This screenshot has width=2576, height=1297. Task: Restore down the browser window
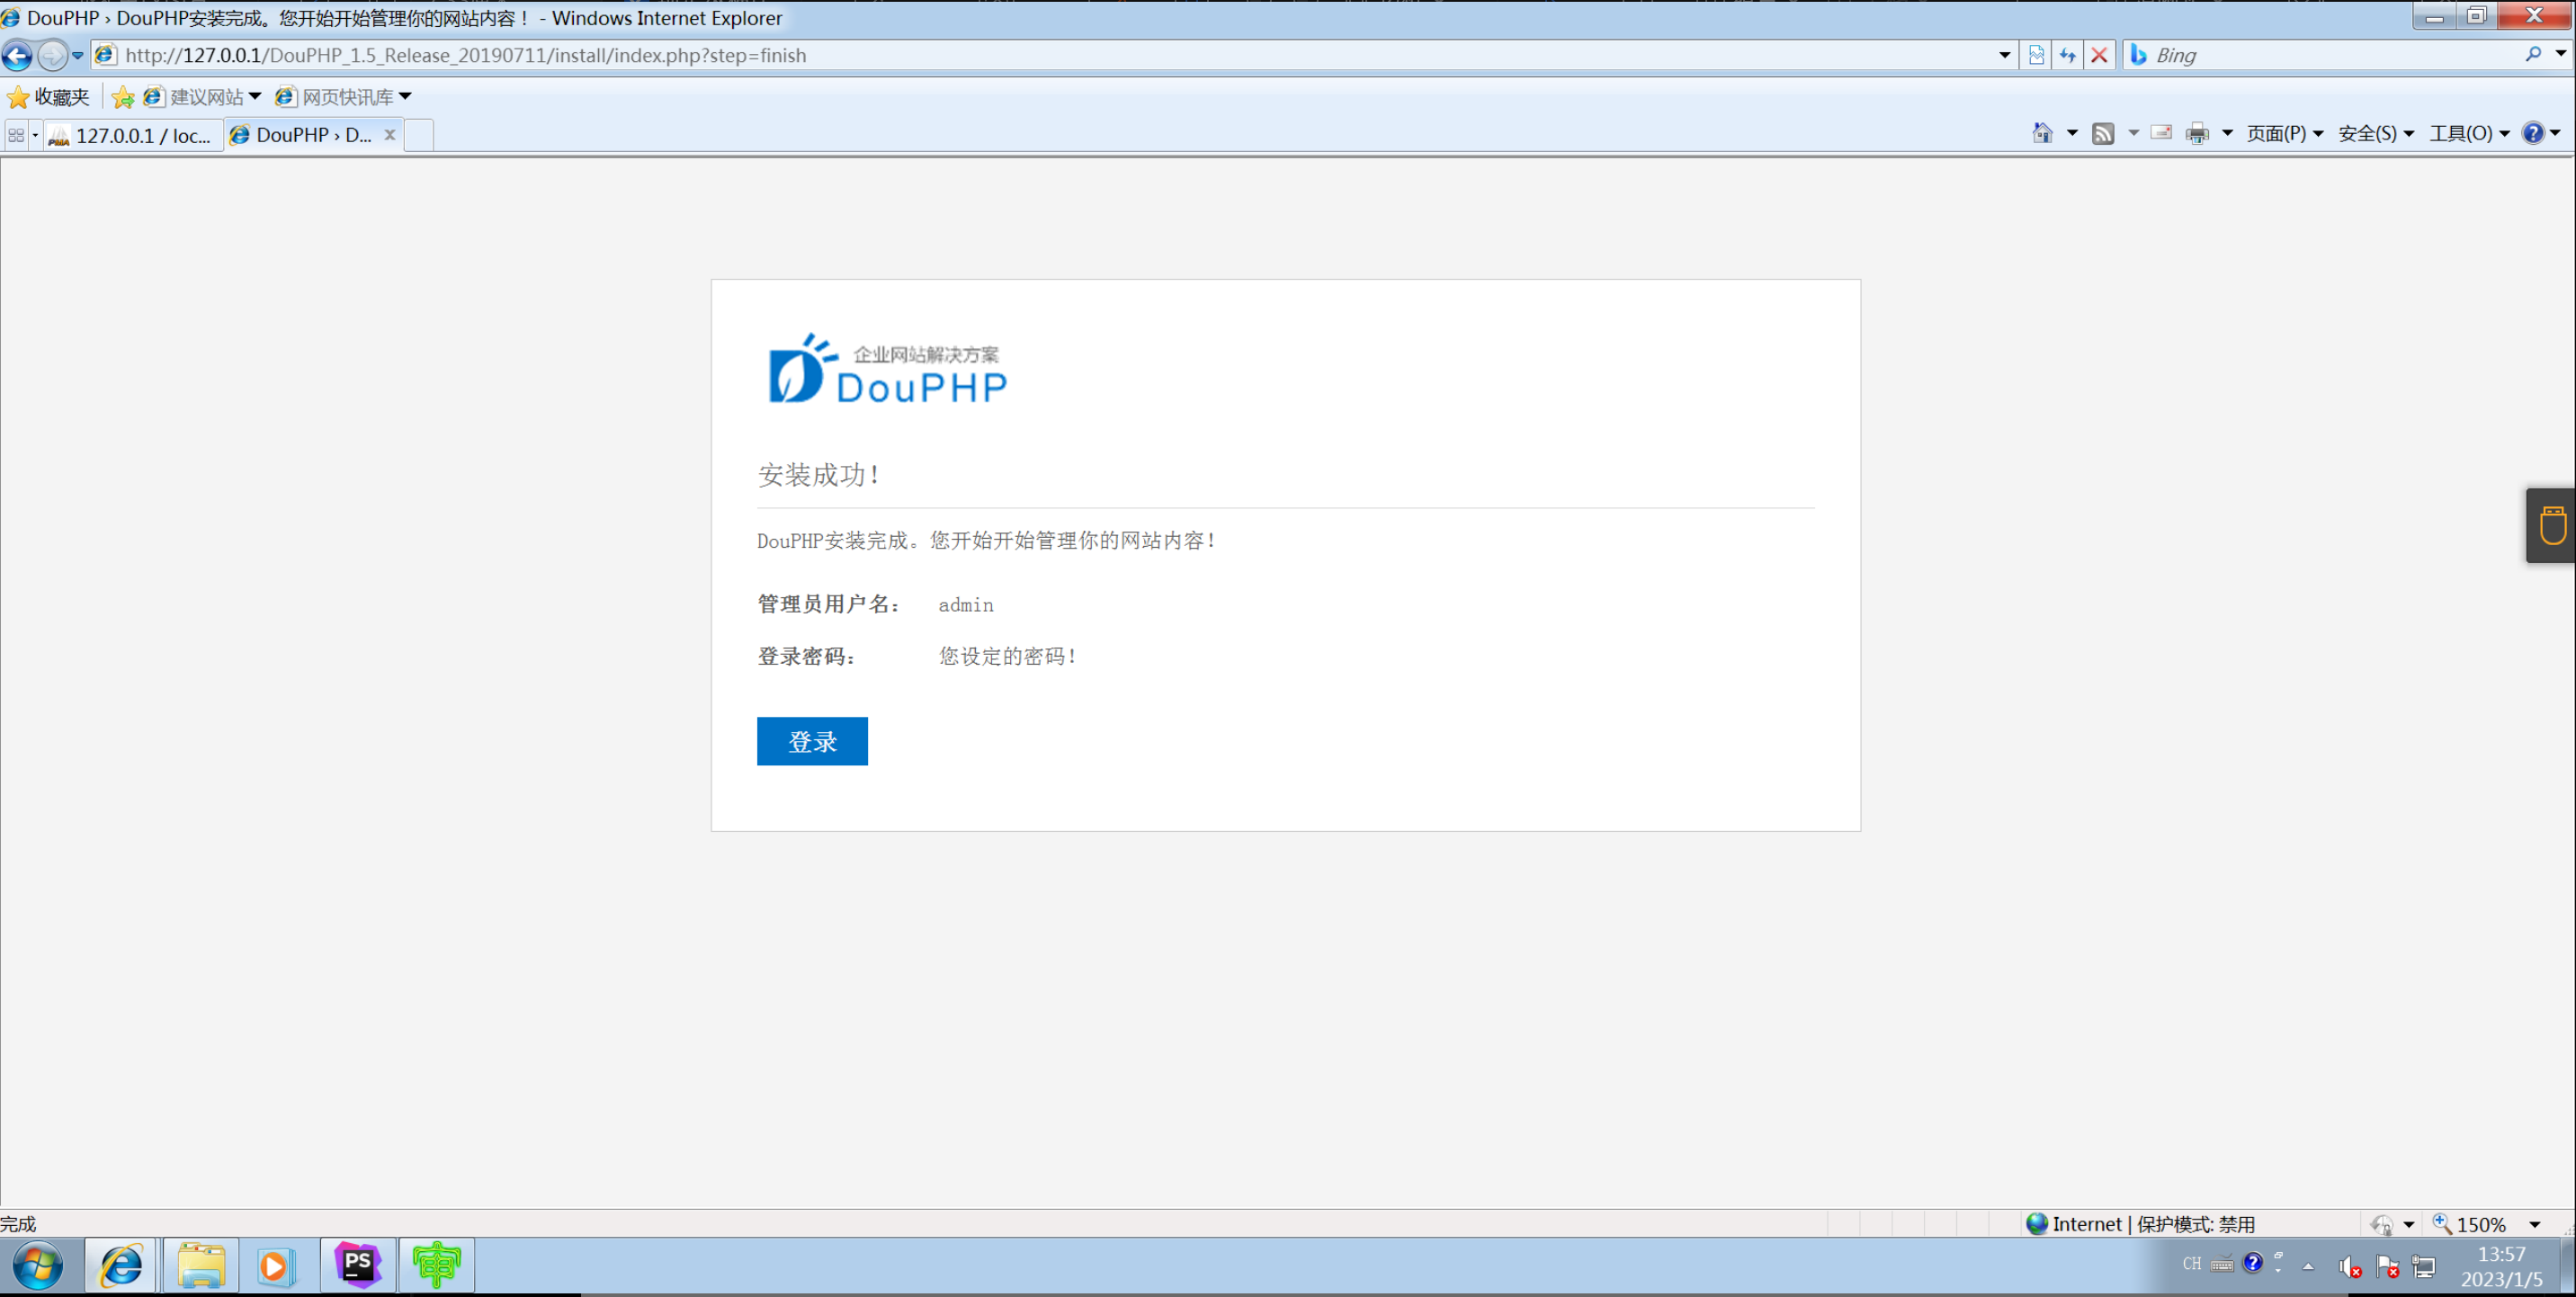click(x=2476, y=16)
